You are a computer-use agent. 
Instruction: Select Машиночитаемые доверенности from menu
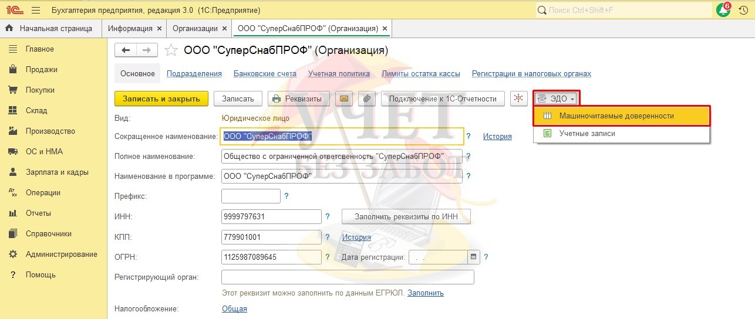tap(616, 116)
